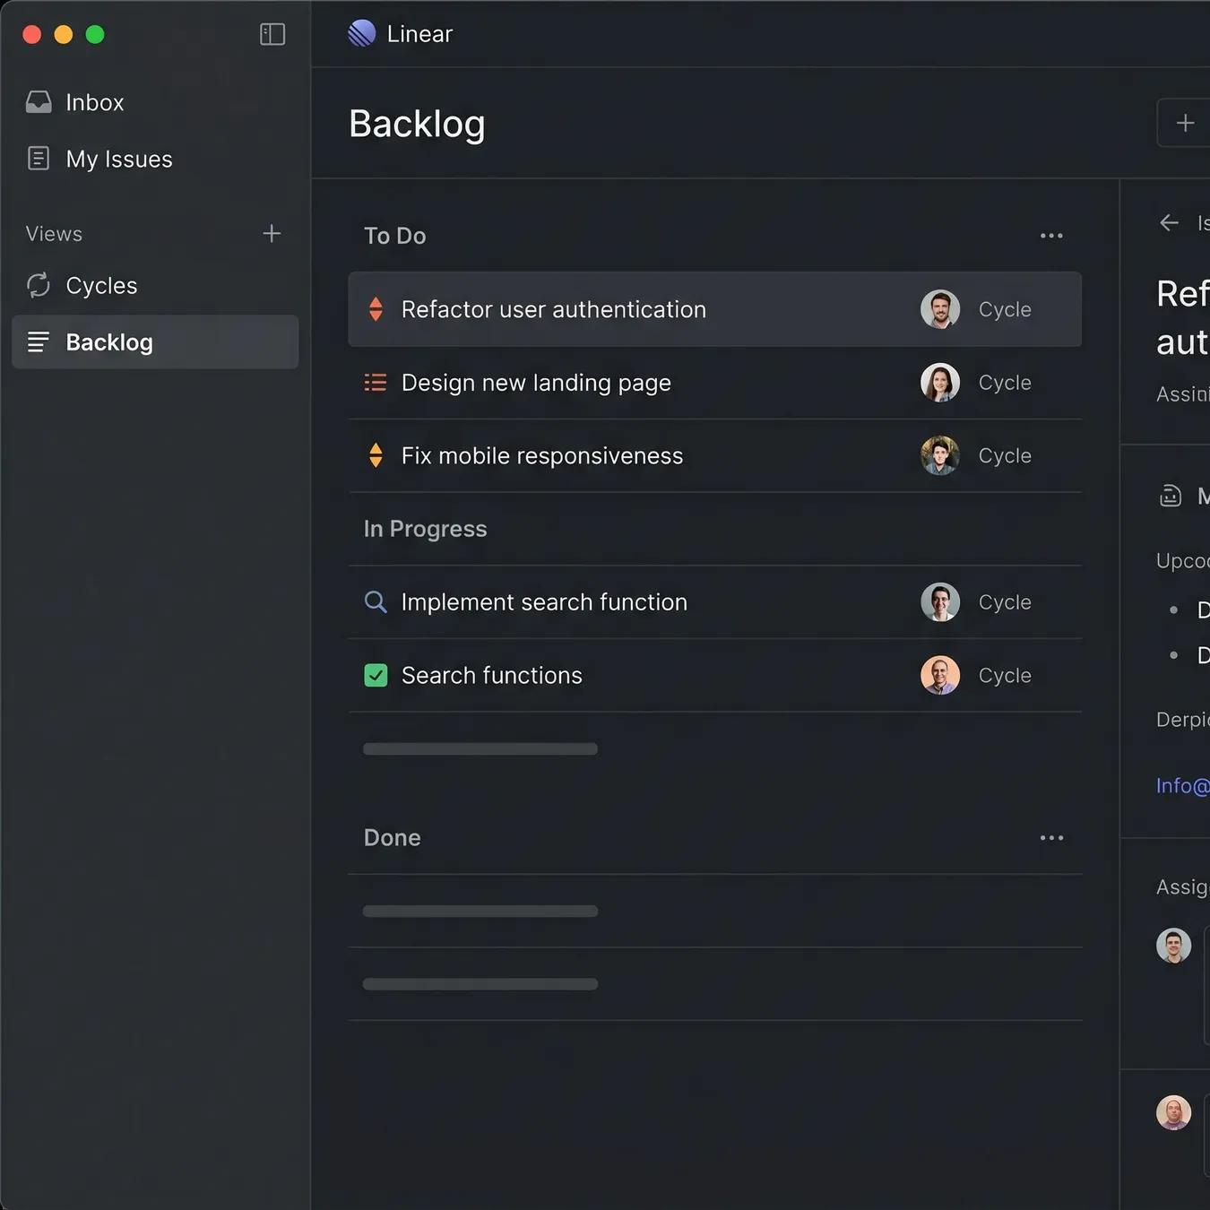Image resolution: width=1210 pixels, height=1210 pixels.
Task: Select Backlog in the sidebar
Action: coord(155,341)
